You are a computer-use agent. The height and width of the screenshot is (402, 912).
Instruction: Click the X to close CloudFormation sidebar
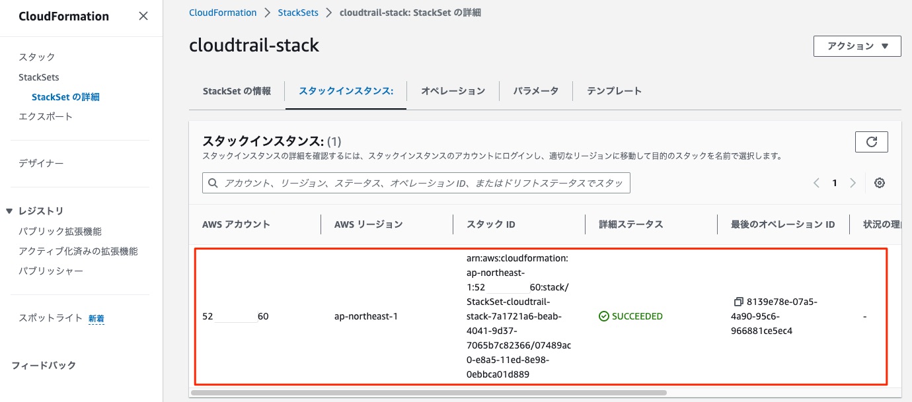(143, 15)
